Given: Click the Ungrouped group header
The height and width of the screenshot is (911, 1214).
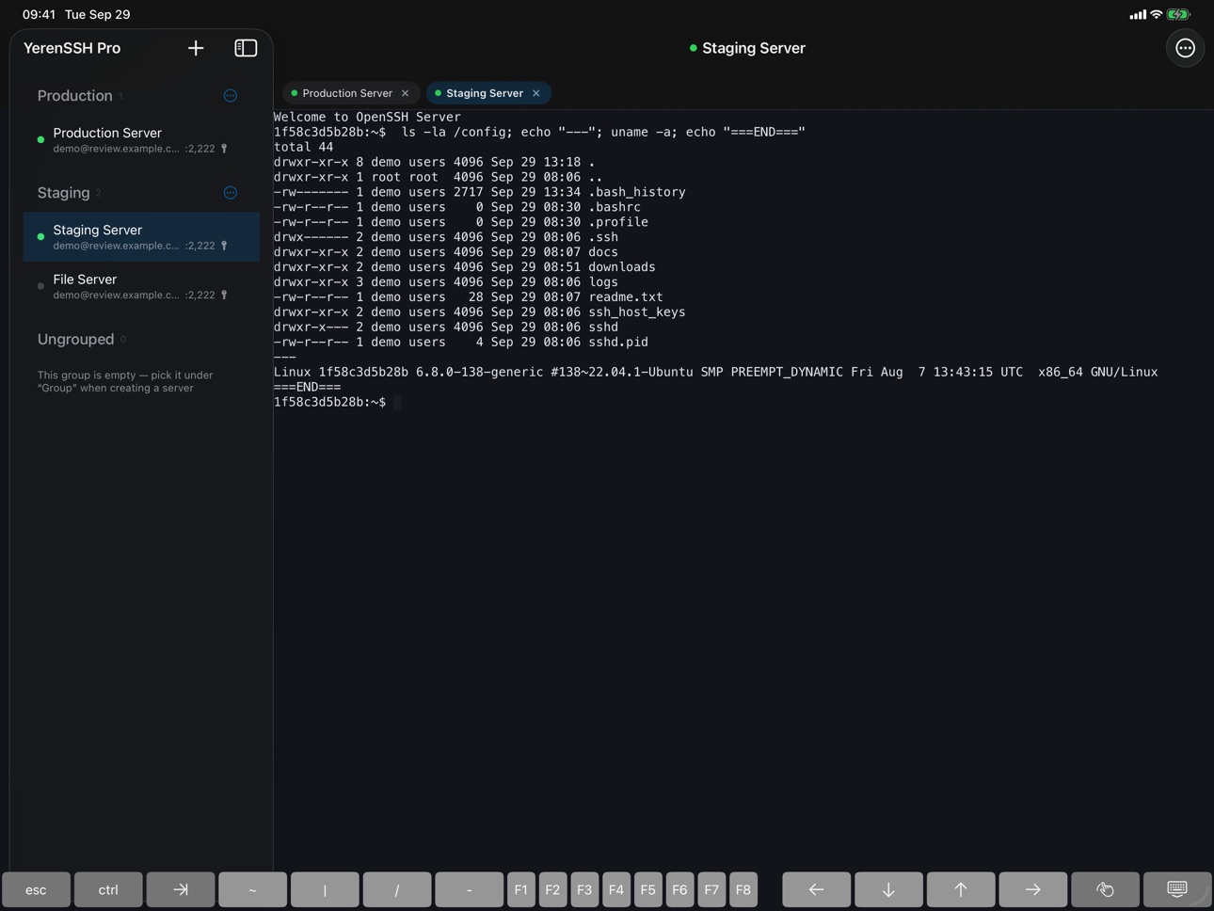Looking at the screenshot, I should (75, 340).
